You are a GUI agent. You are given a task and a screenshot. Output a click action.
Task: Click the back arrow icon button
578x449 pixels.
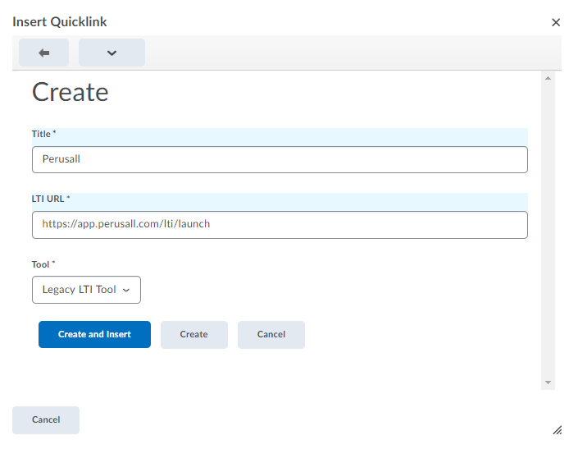point(43,53)
